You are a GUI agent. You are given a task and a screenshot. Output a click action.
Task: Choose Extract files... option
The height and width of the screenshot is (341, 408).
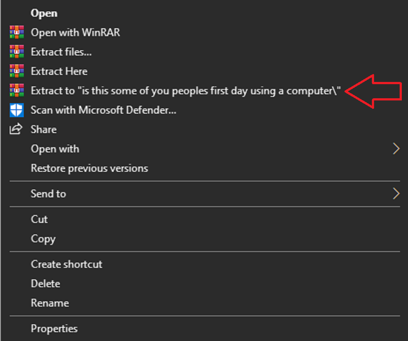[61, 52]
